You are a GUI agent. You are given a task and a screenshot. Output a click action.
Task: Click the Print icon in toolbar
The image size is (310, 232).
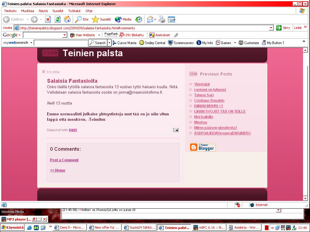162,19
